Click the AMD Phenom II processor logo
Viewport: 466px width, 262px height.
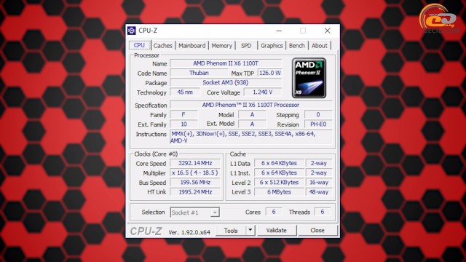tap(309, 78)
